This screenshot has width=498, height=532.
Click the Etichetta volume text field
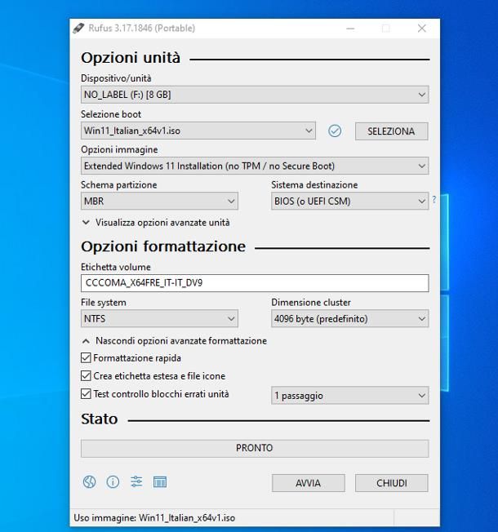[255, 283]
